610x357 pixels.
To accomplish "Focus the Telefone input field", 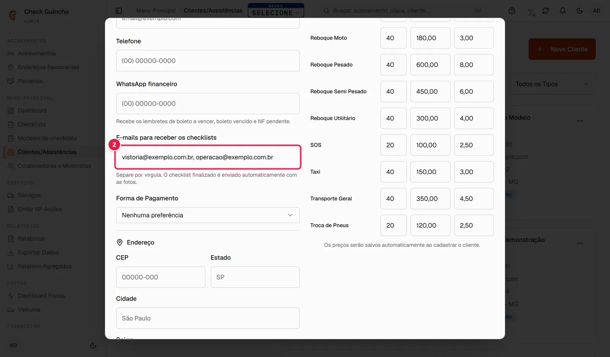I will pyautogui.click(x=208, y=61).
